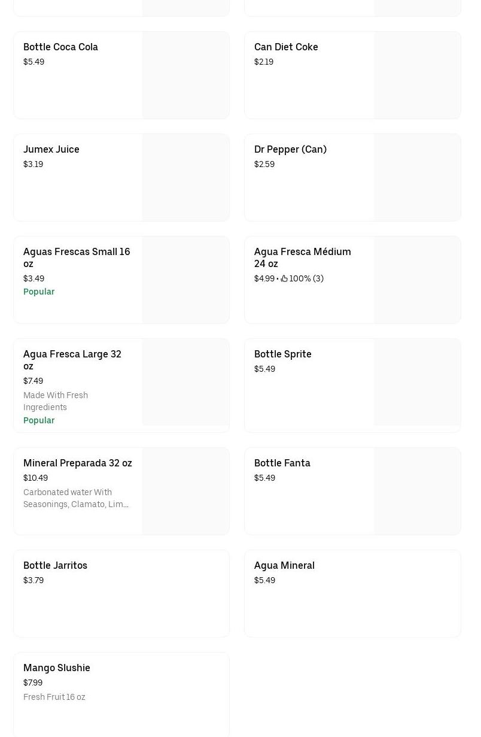Open the Bottle Coca Cola item
481x737 pixels.
pyautogui.click(x=60, y=47)
